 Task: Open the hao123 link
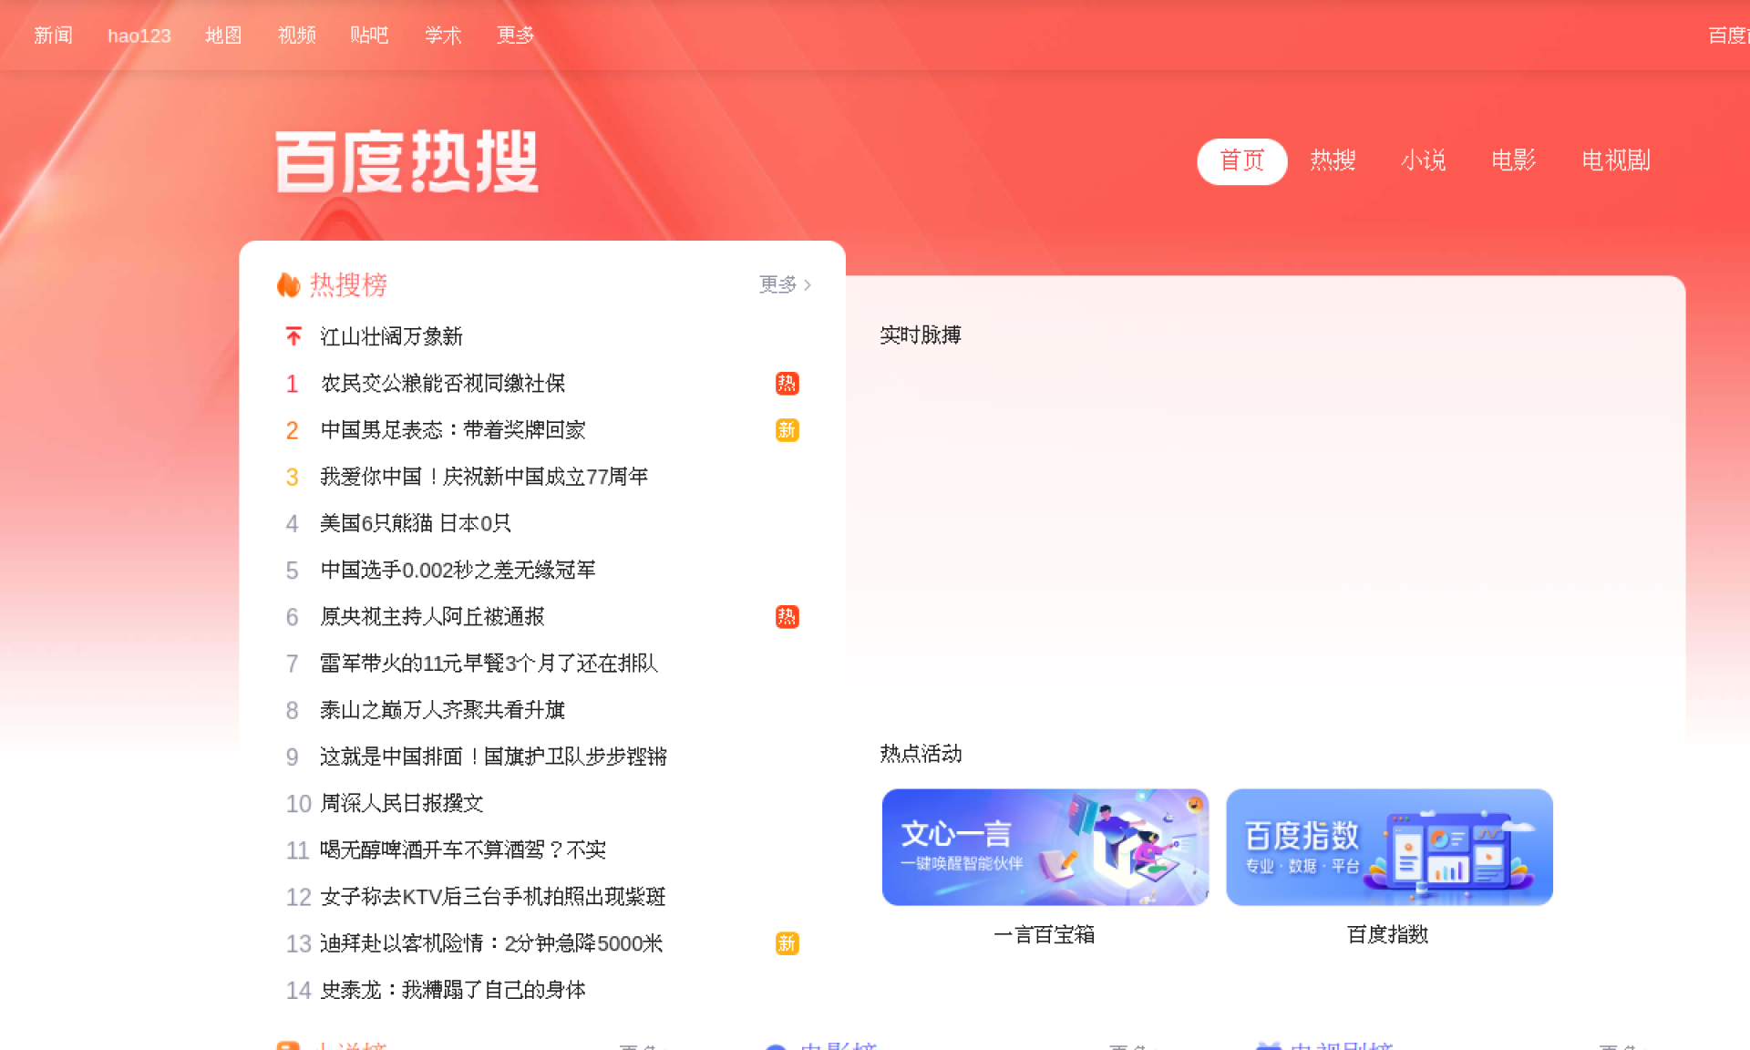pos(139,36)
